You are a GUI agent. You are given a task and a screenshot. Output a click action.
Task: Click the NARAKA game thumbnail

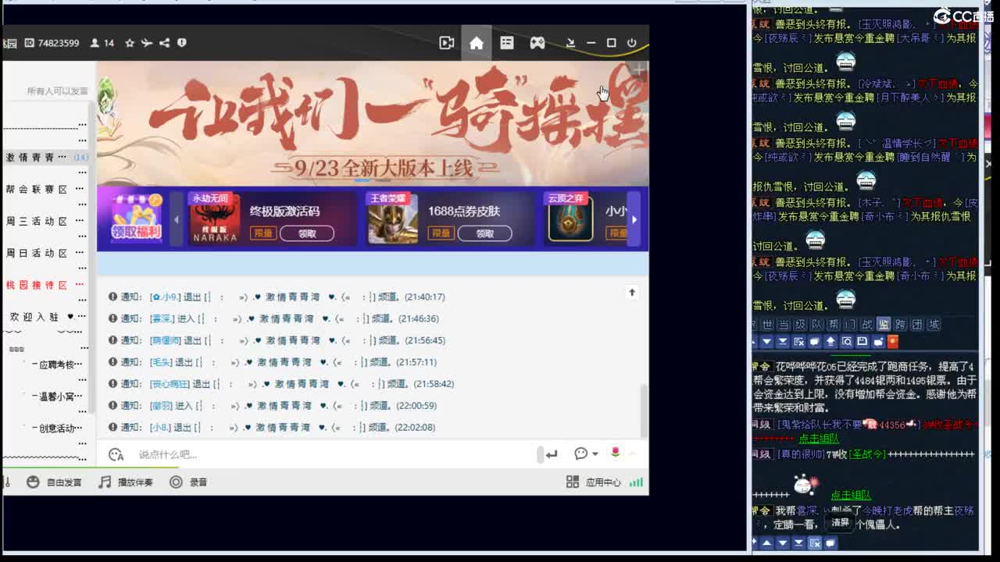215,219
